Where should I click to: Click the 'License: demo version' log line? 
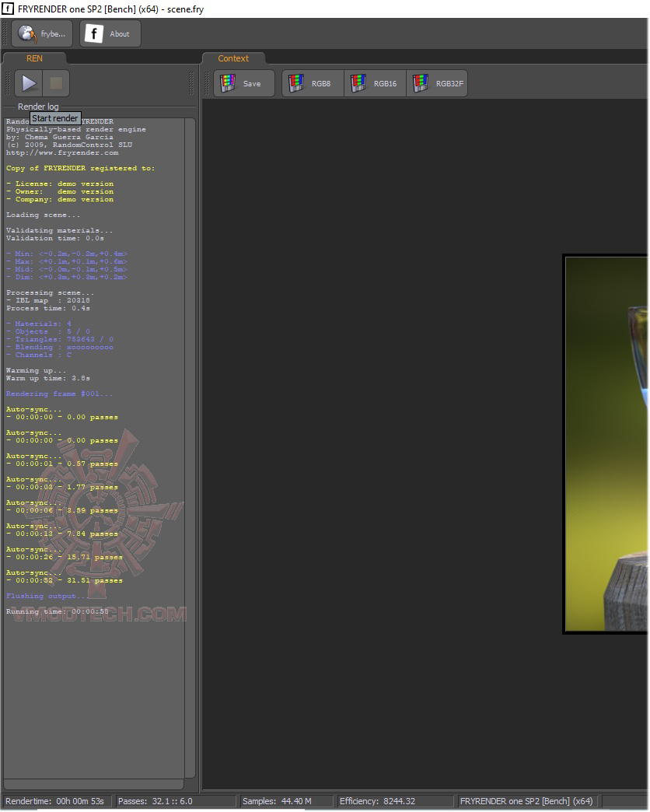[x=60, y=184]
